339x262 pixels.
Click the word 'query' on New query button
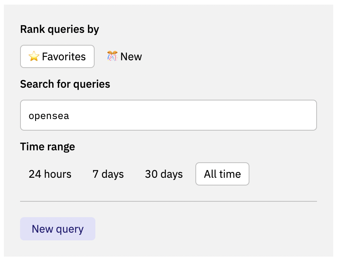tap(70, 229)
